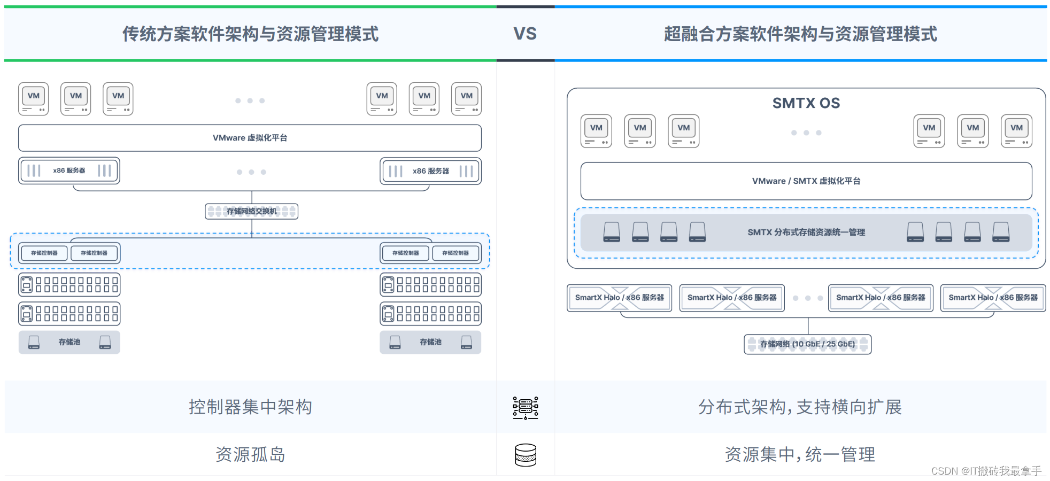Click the first SmartX Halo / x86 服务器 box
The height and width of the screenshot is (481, 1050).
tap(619, 298)
